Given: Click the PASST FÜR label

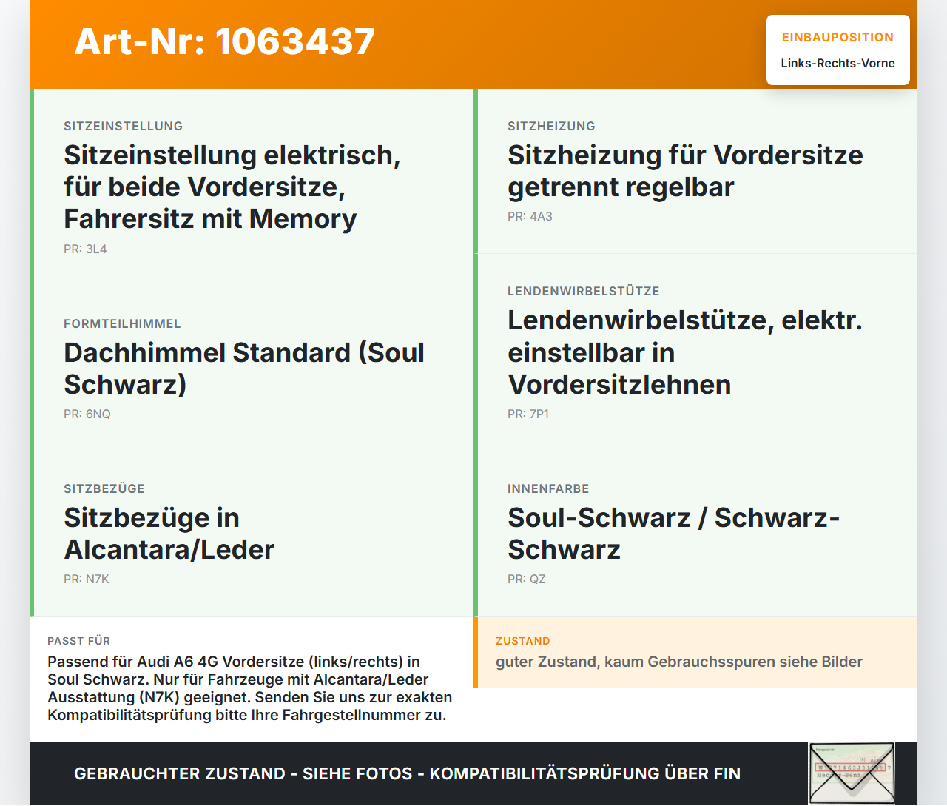Looking at the screenshot, I should 78,641.
